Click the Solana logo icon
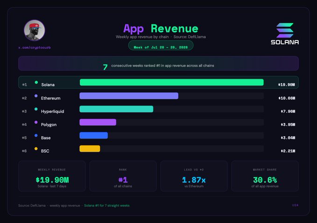This screenshot has width=317, height=223. (285, 30)
